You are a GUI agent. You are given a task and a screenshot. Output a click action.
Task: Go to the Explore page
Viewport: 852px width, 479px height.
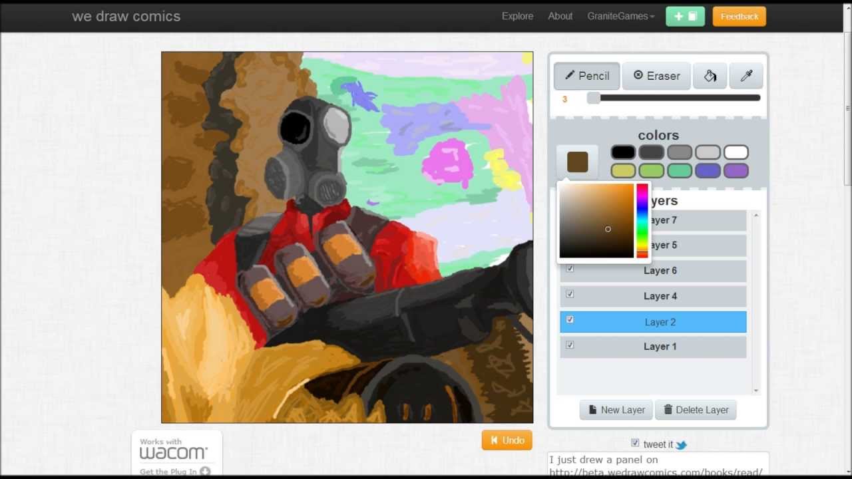pos(517,17)
